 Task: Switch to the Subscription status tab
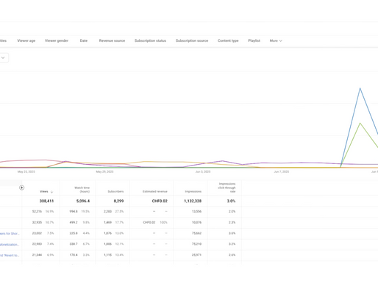pyautogui.click(x=150, y=40)
